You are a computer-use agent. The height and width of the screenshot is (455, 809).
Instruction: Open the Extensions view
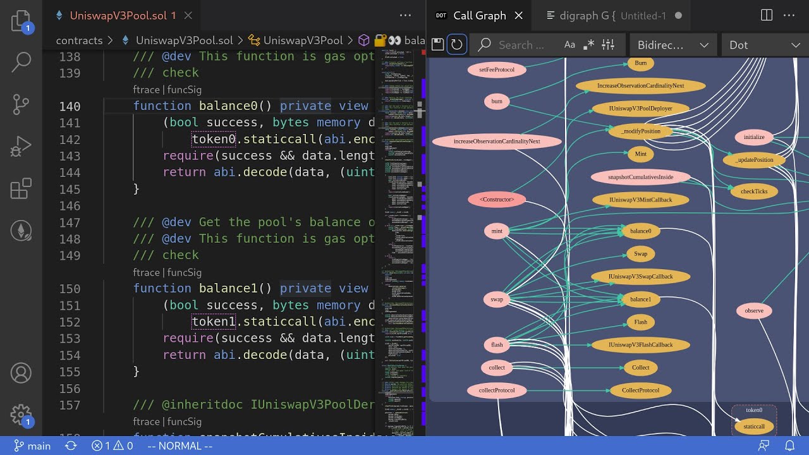click(x=21, y=188)
